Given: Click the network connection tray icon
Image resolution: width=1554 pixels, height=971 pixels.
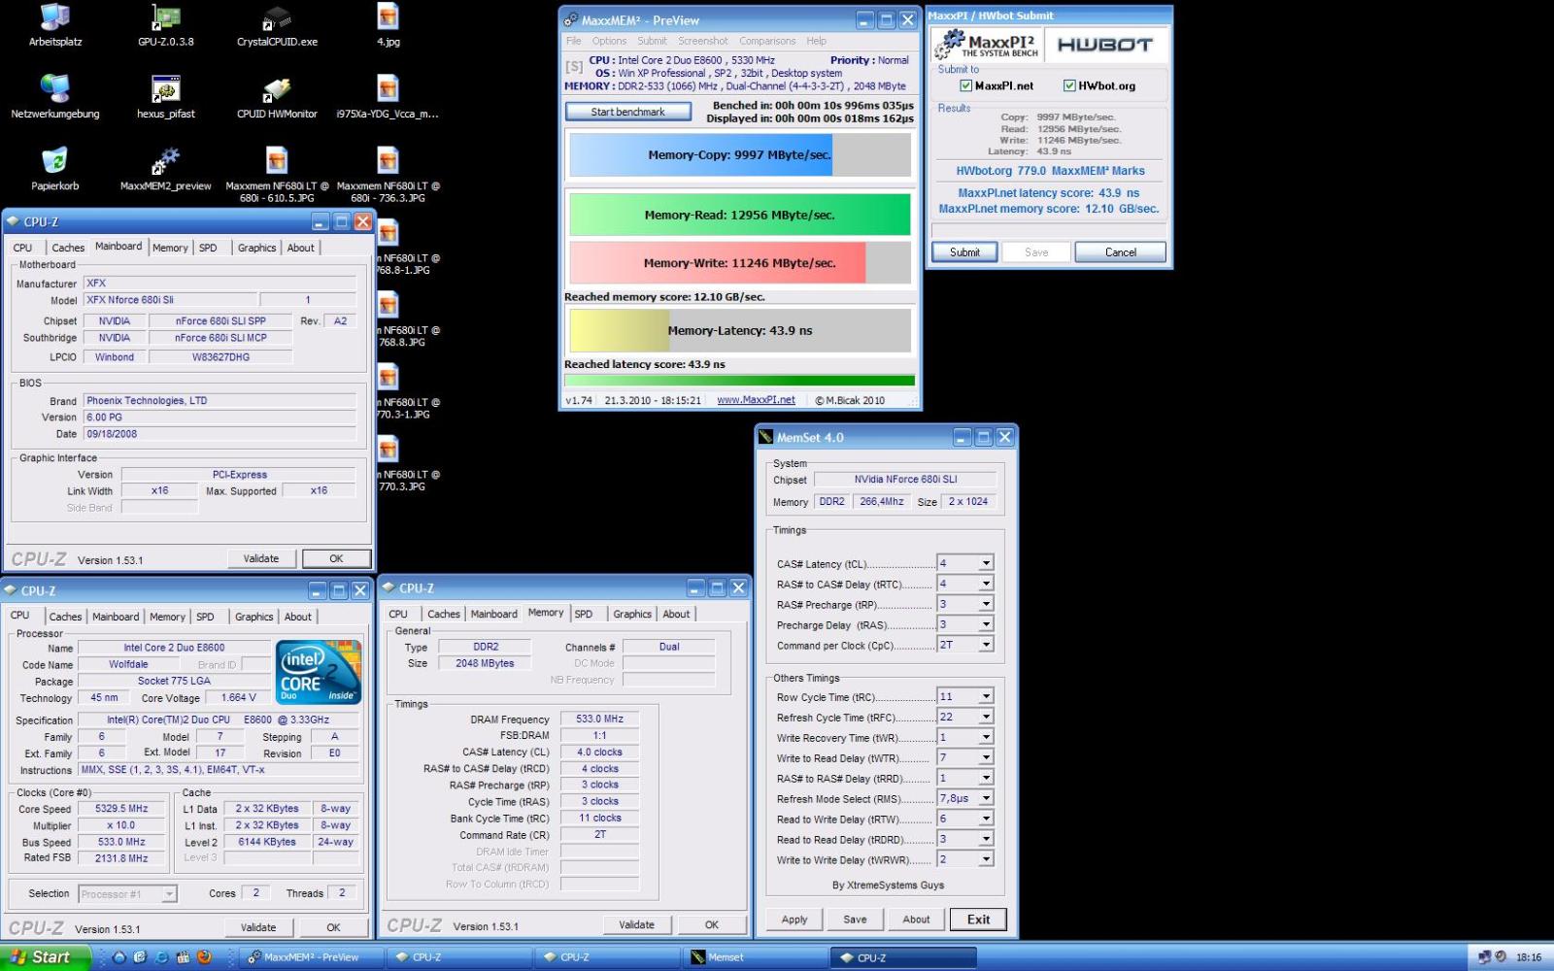Looking at the screenshot, I should click(1484, 957).
